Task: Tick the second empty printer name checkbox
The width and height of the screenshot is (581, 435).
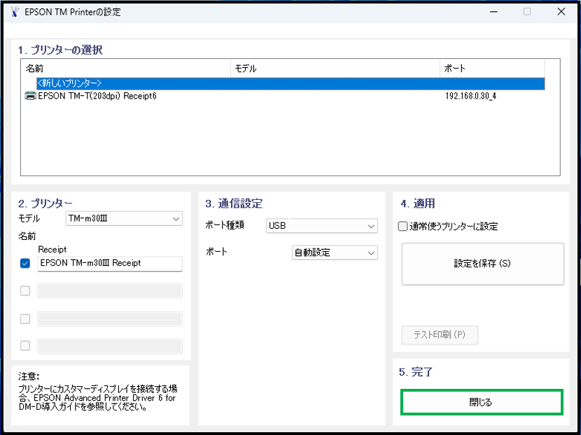Action: pos(25,291)
